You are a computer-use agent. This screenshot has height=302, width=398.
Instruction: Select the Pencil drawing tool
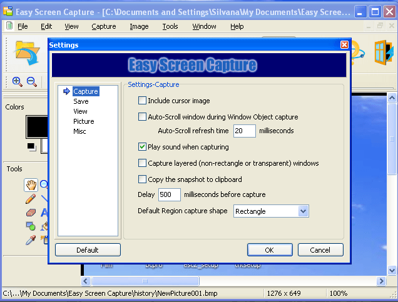point(31,199)
